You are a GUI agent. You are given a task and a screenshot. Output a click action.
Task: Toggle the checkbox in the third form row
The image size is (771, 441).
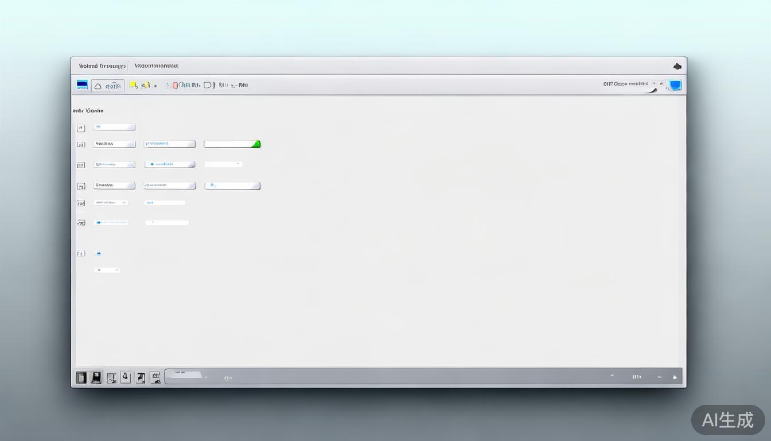click(81, 165)
